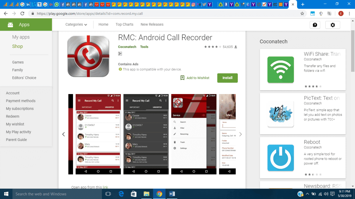355x199 pixels.
Task: Open PicText app title
Action: [x=322, y=98]
